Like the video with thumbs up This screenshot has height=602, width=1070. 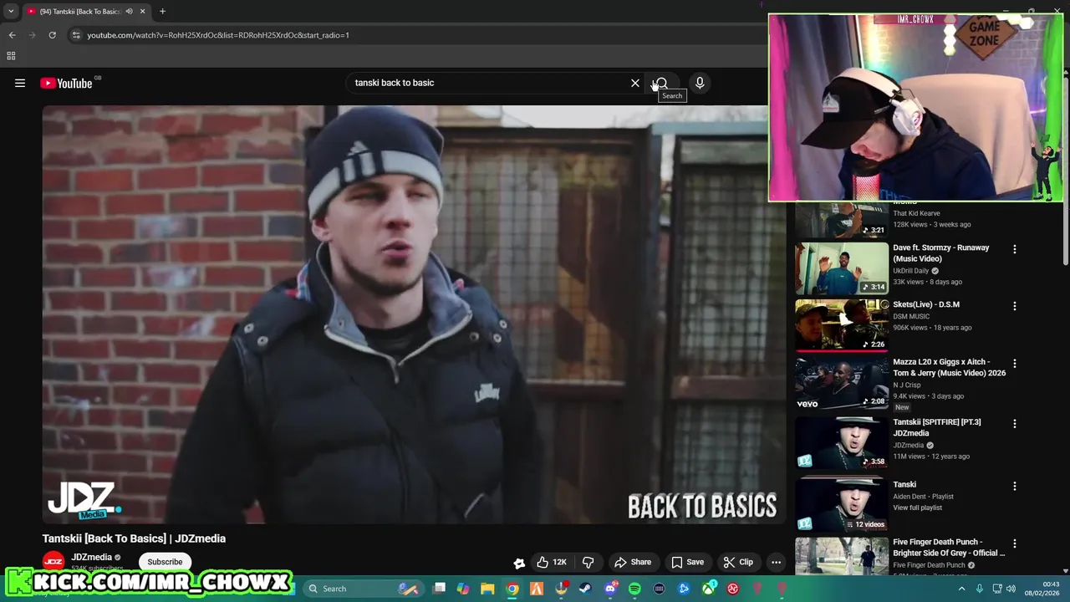tap(552, 562)
